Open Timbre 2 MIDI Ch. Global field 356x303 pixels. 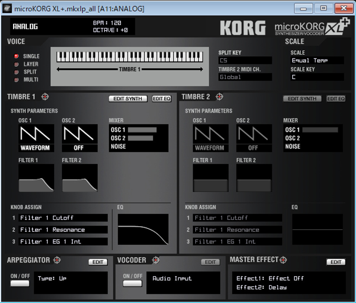[x=245, y=77]
